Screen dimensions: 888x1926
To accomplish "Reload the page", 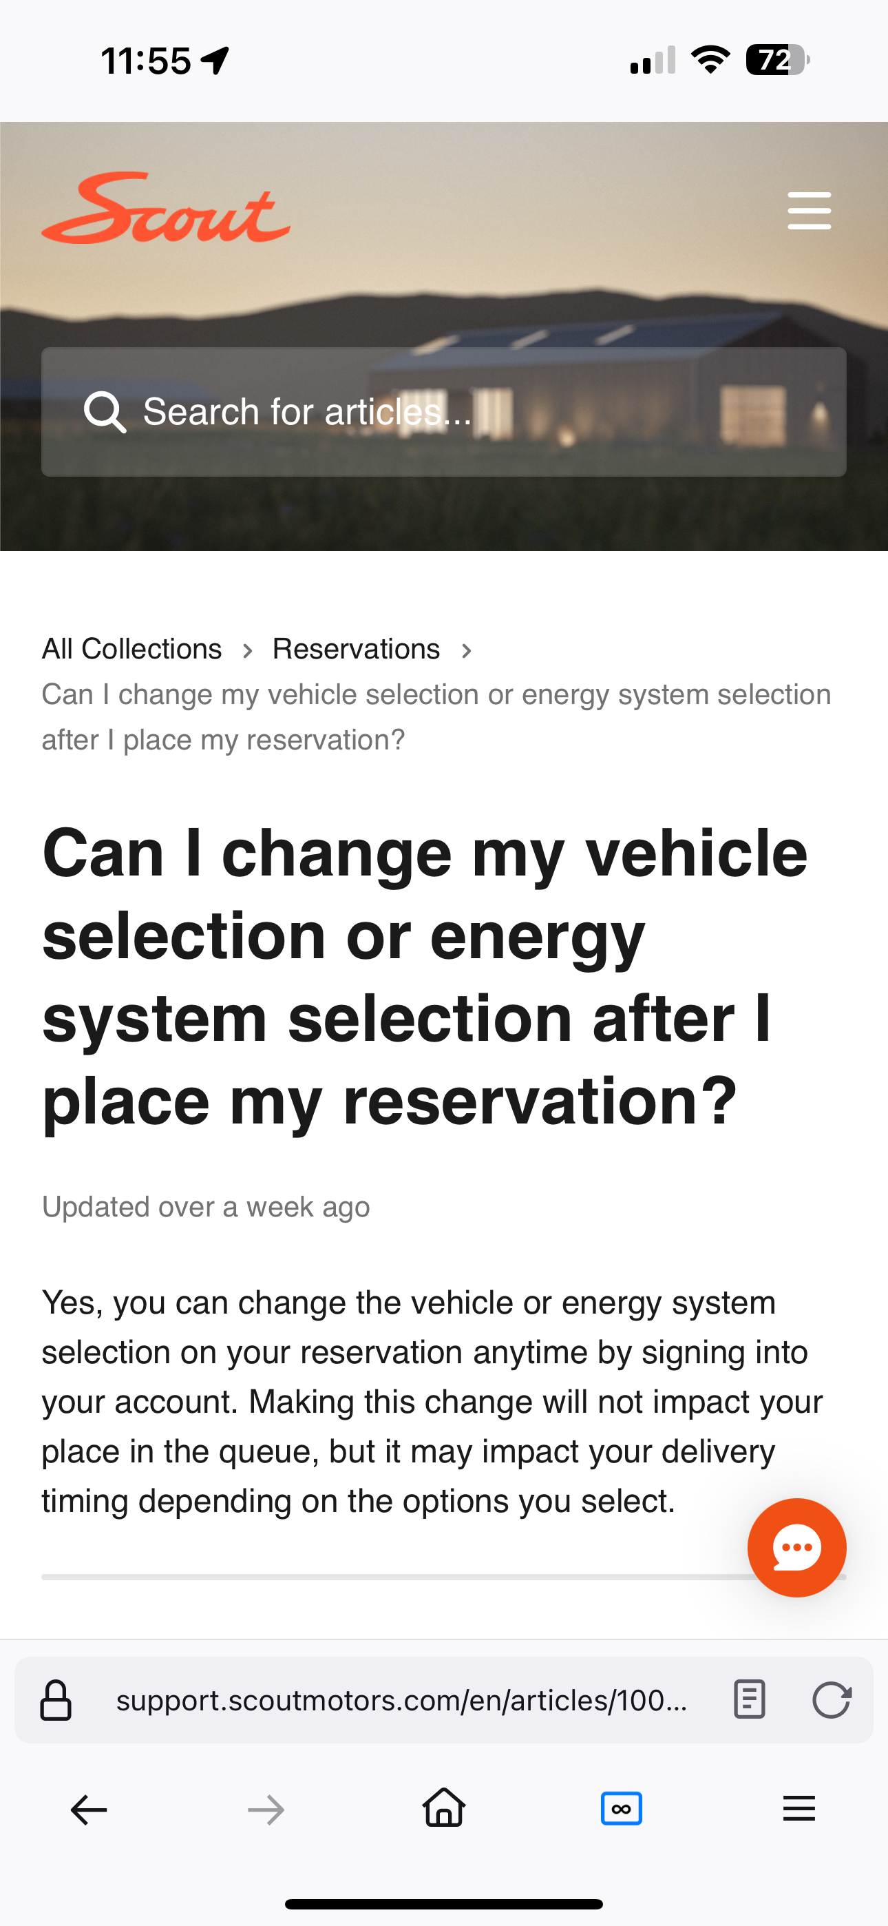I will pyautogui.click(x=831, y=1699).
